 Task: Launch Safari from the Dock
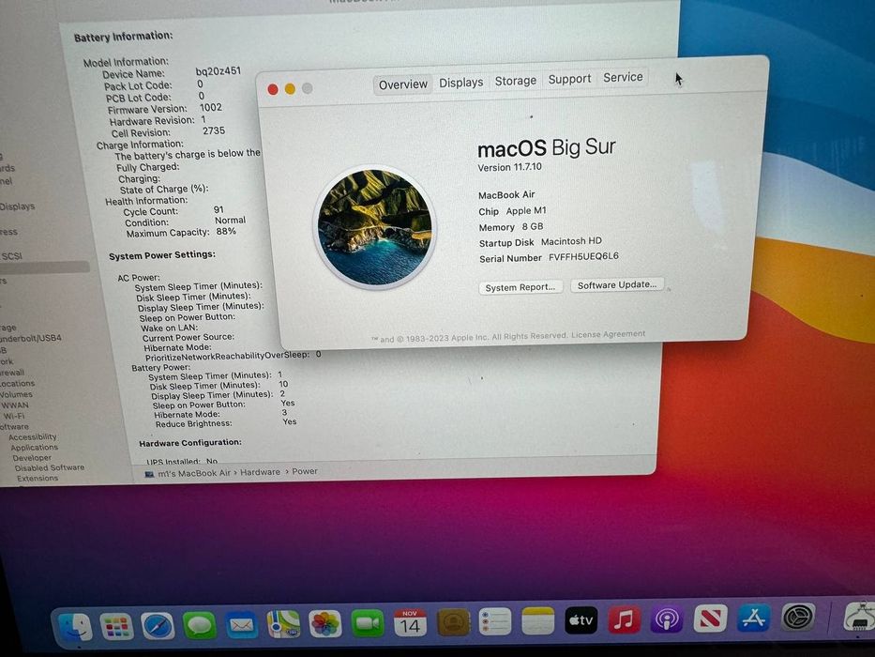[x=158, y=626]
